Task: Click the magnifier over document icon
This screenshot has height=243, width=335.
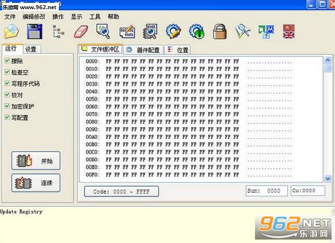Action: pos(104,32)
